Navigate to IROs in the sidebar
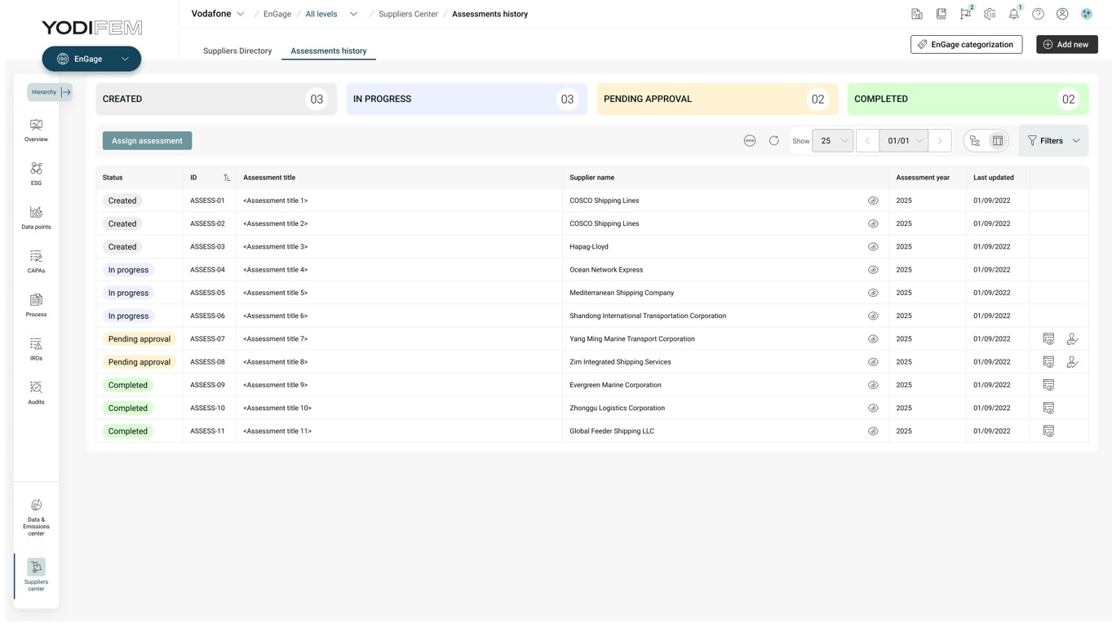This screenshot has width=1112, height=627. pos(36,349)
